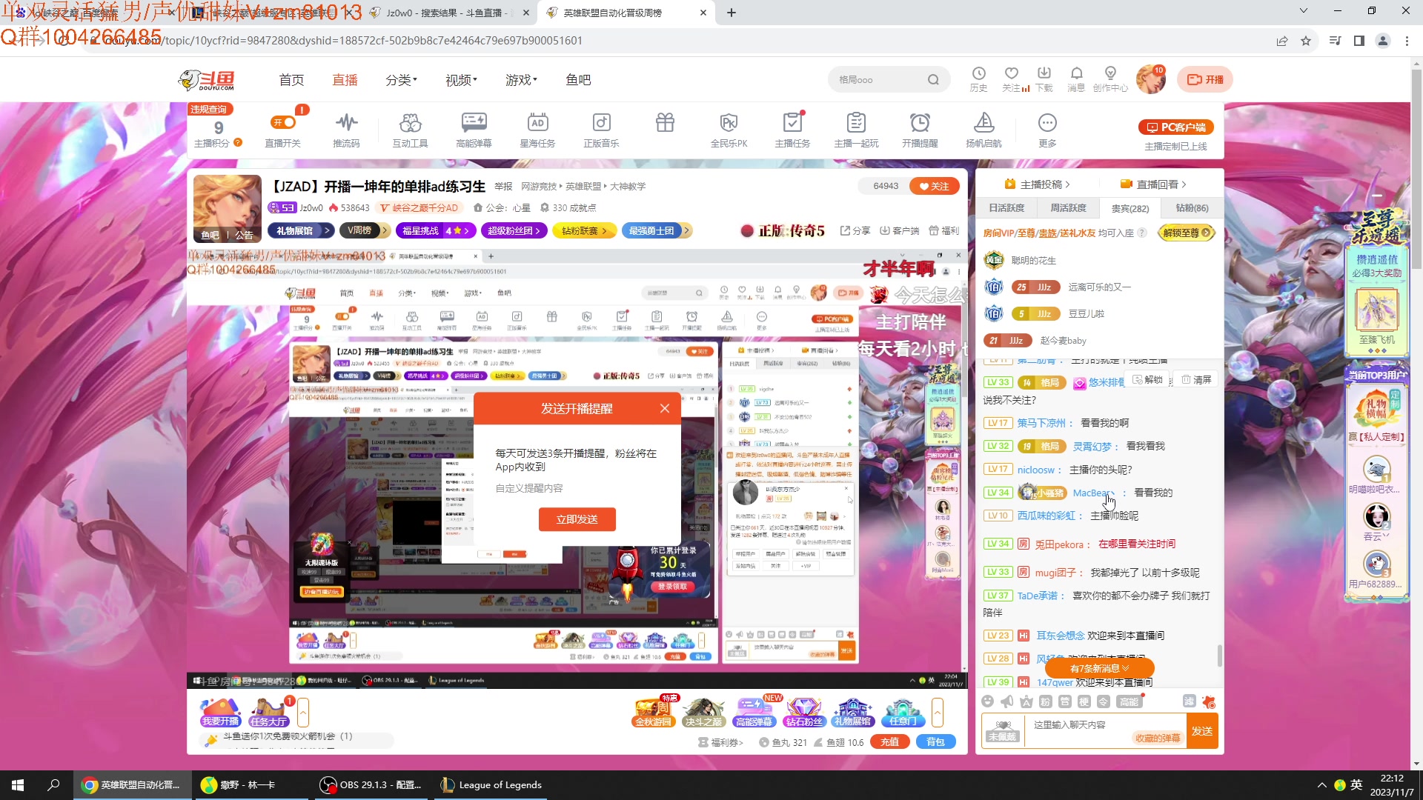Open 决斗之巅 activity icon
This screenshot has width=1423, height=800.
[703, 713]
